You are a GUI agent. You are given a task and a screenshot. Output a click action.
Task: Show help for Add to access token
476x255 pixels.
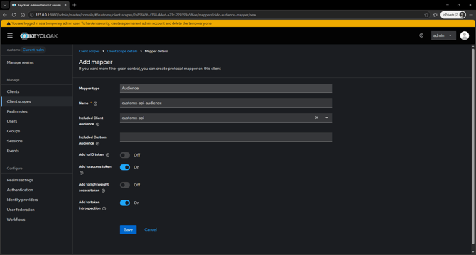point(82,173)
